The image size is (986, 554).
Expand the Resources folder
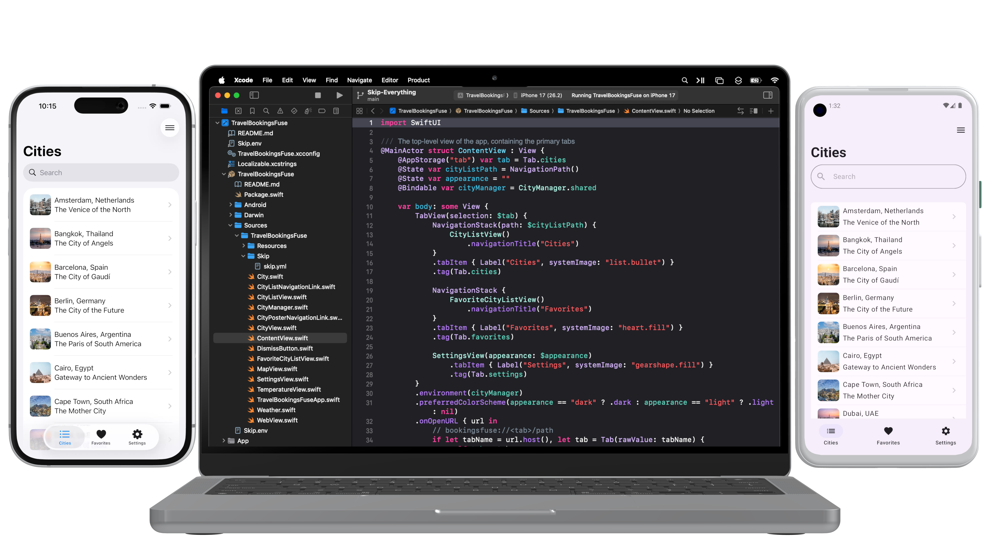coord(243,246)
